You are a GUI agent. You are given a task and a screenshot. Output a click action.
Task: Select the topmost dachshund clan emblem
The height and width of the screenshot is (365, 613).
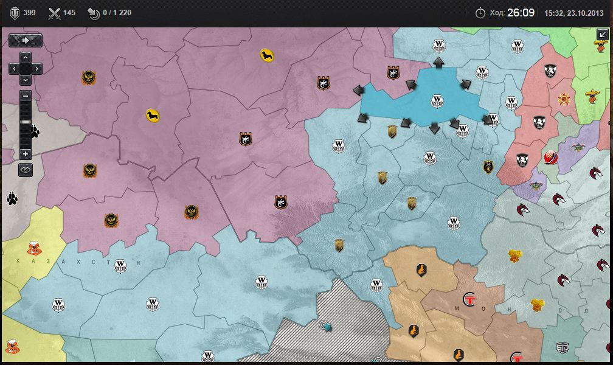coord(267,55)
